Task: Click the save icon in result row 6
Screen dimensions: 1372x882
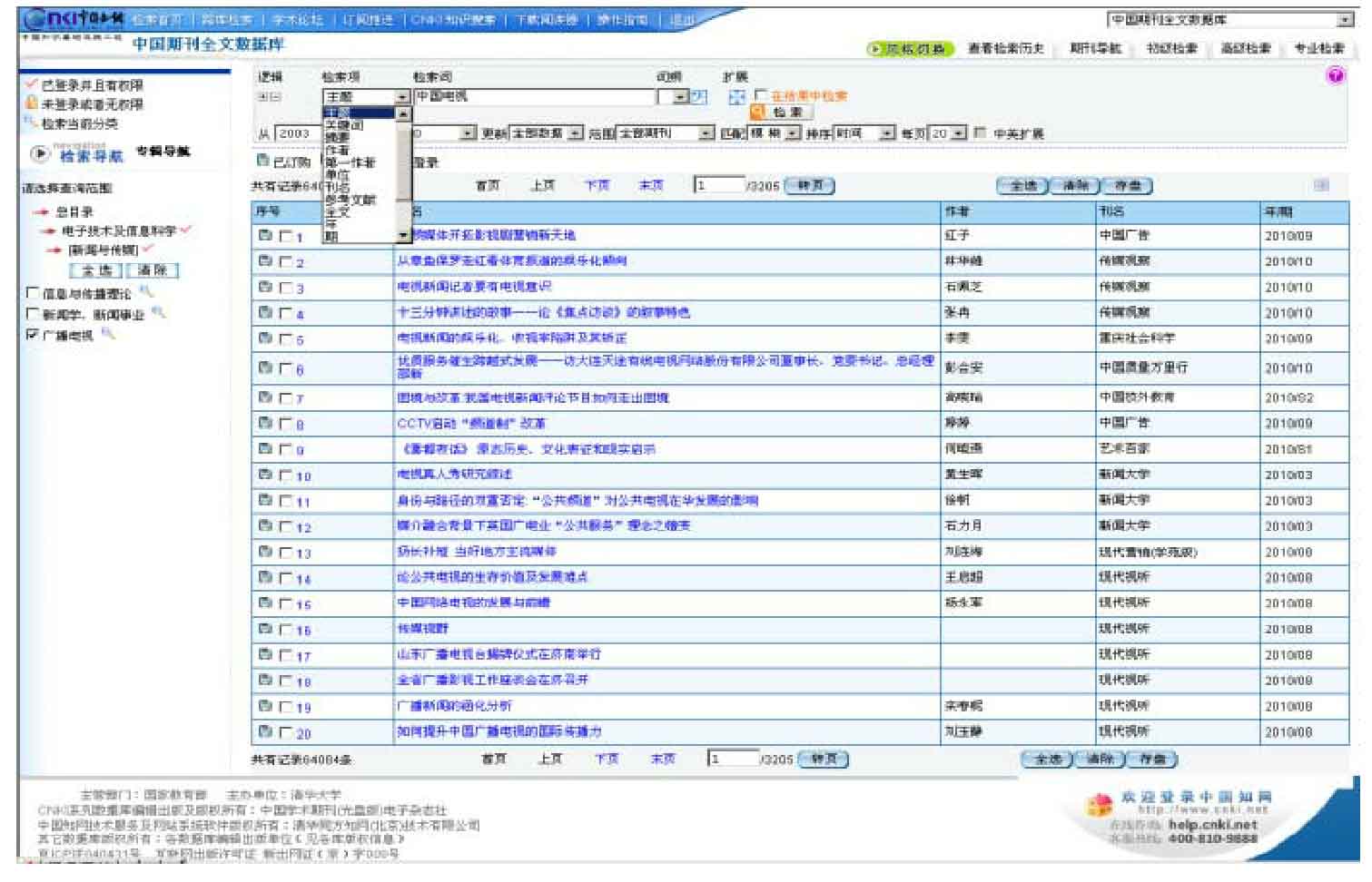Action: pyautogui.click(x=265, y=367)
